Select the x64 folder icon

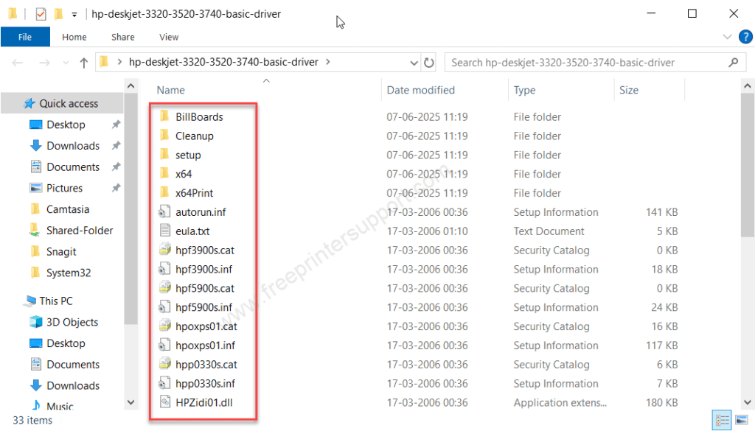164,174
